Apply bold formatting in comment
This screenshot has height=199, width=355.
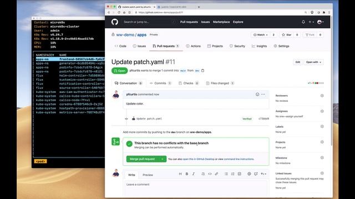tap(187, 174)
